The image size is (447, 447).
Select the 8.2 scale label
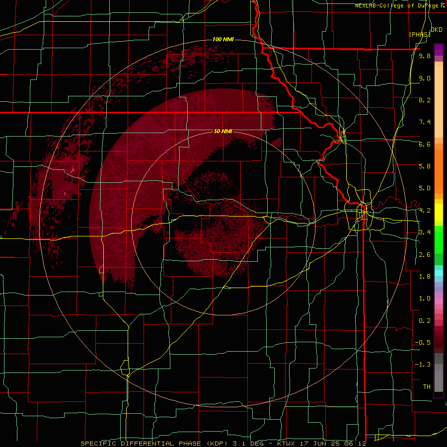pyautogui.click(x=425, y=100)
